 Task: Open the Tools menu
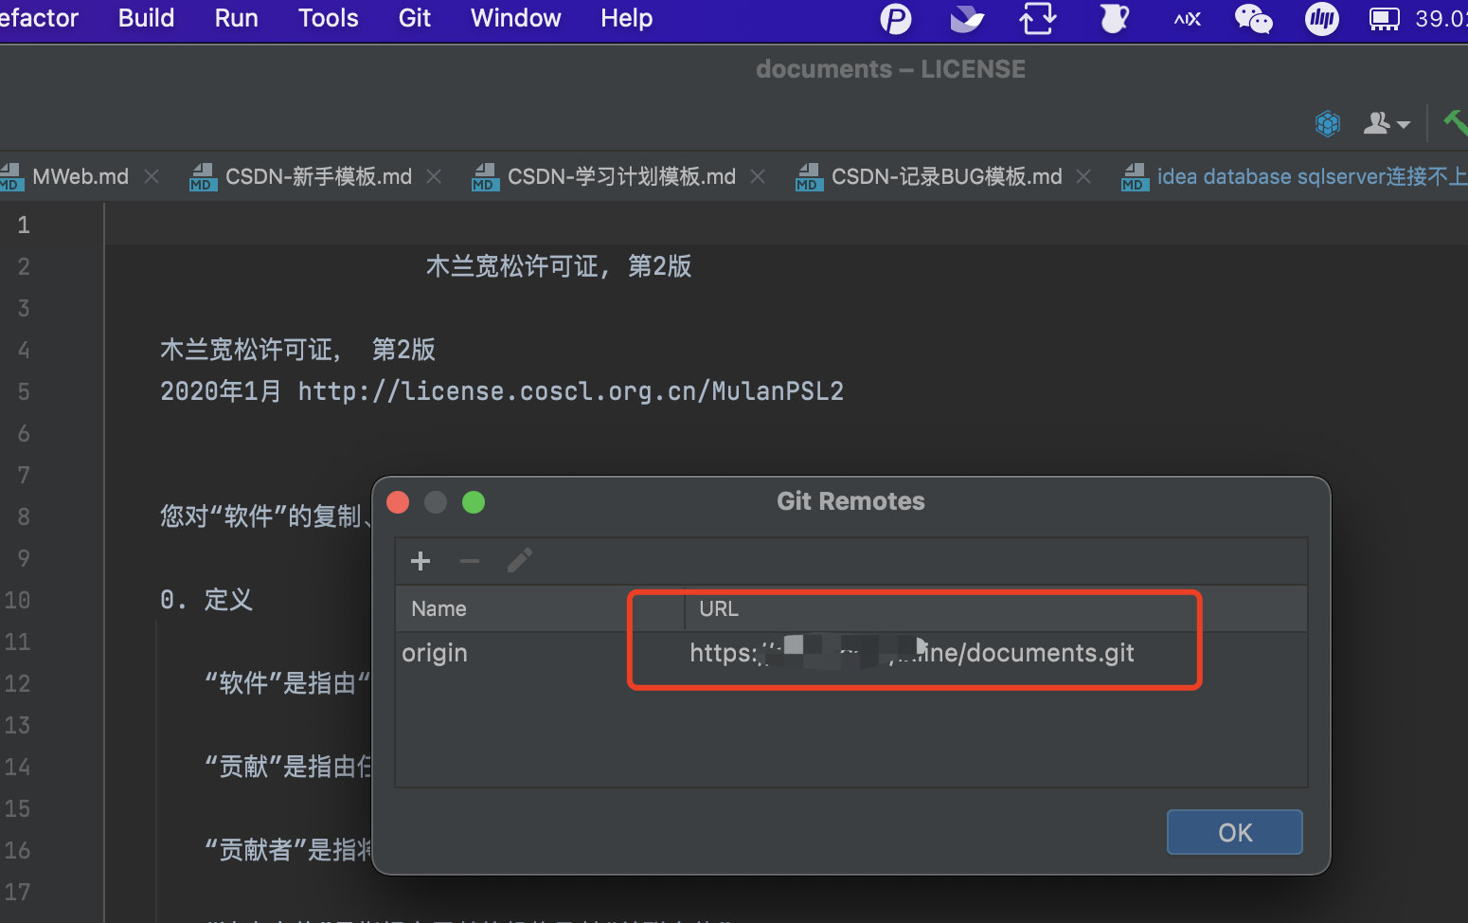coord(327,18)
